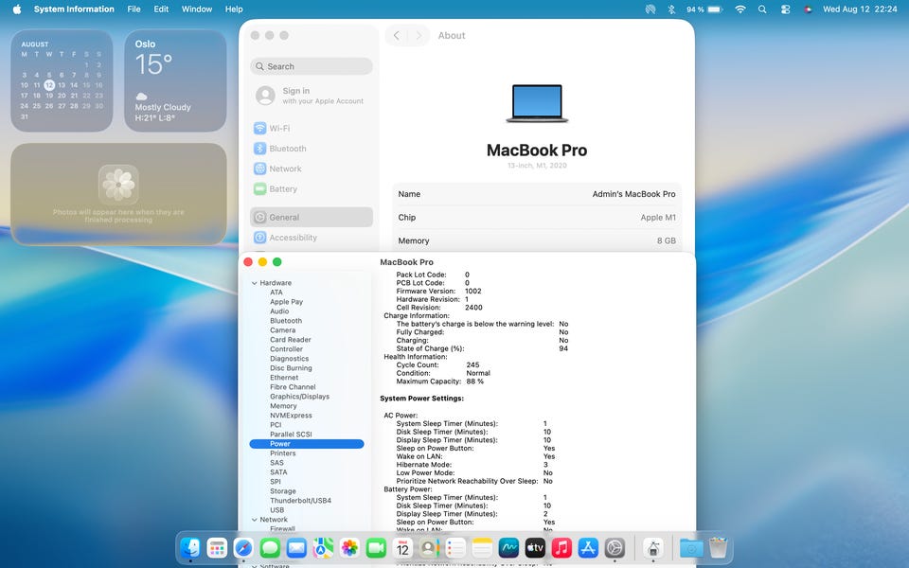Open Calendar app in Dock
Image resolution: width=909 pixels, height=568 pixels.
click(x=402, y=547)
